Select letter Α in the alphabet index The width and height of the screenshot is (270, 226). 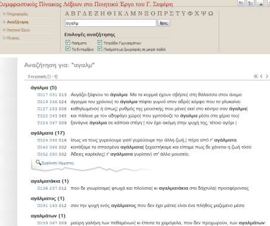67,14
